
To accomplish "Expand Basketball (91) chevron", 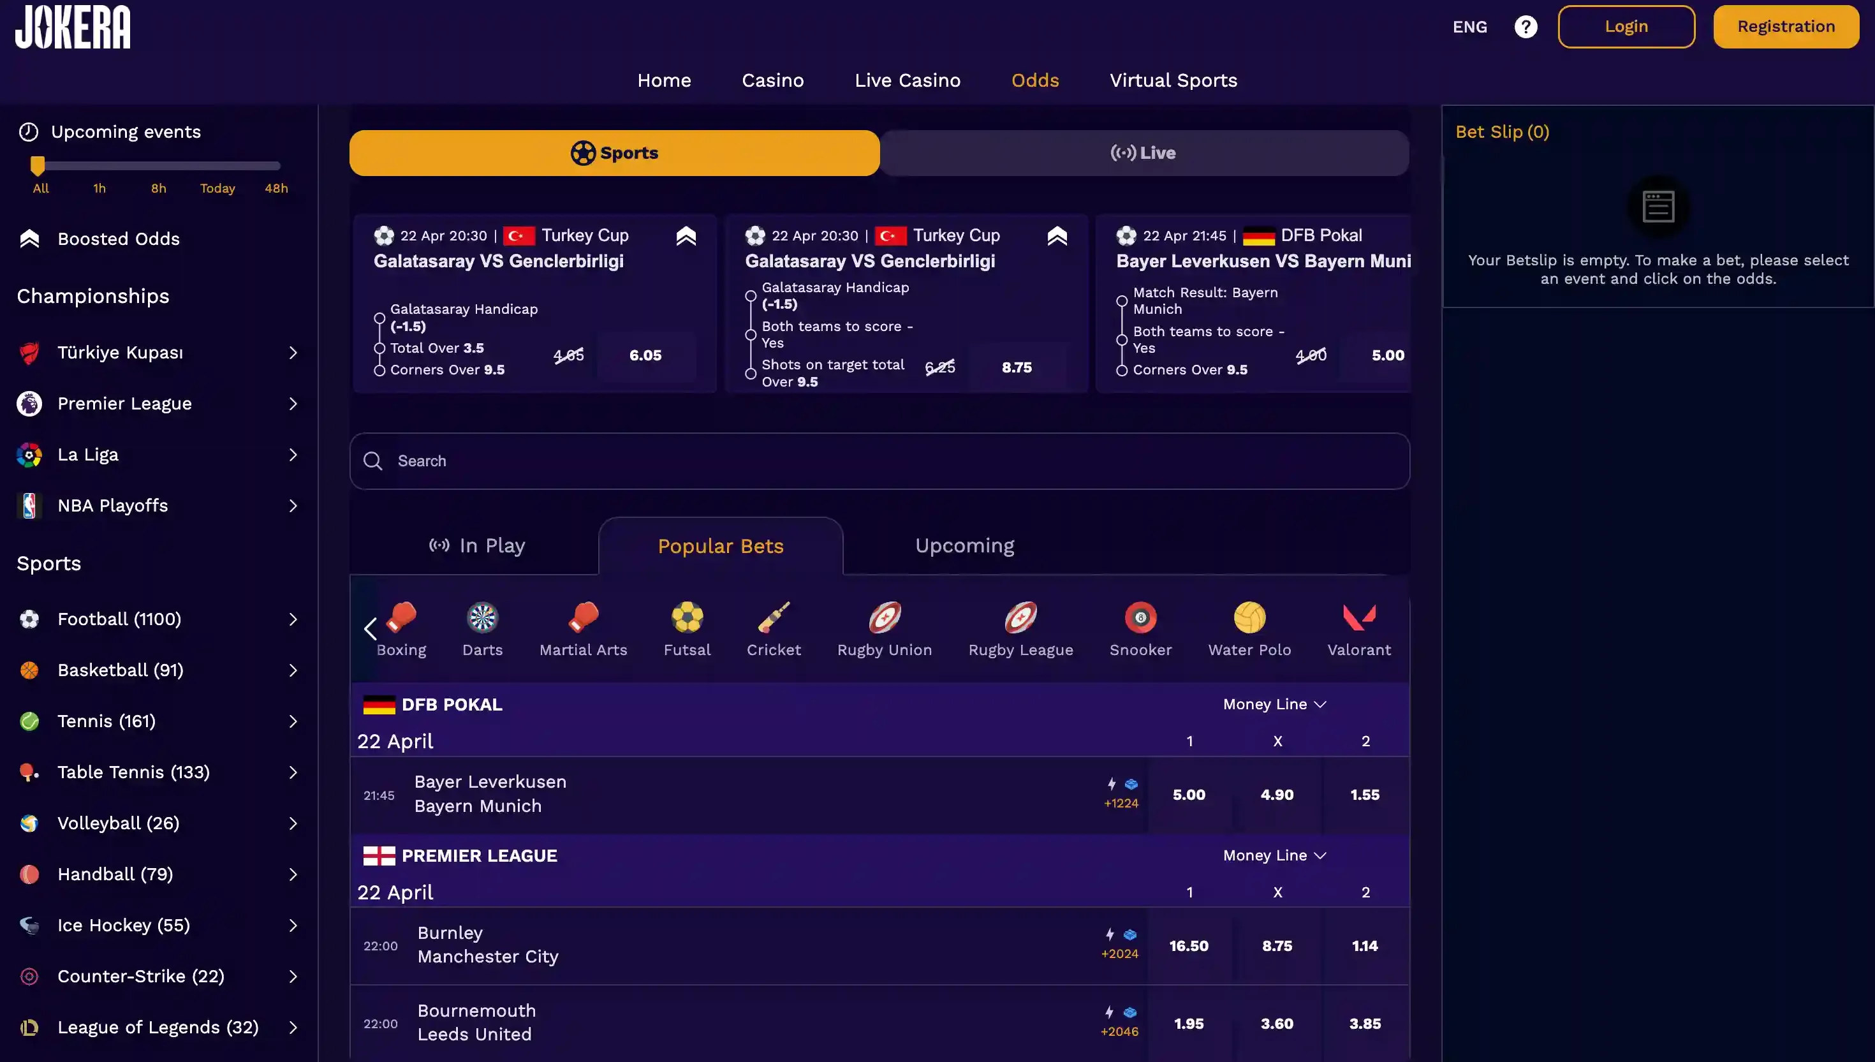I will [293, 670].
